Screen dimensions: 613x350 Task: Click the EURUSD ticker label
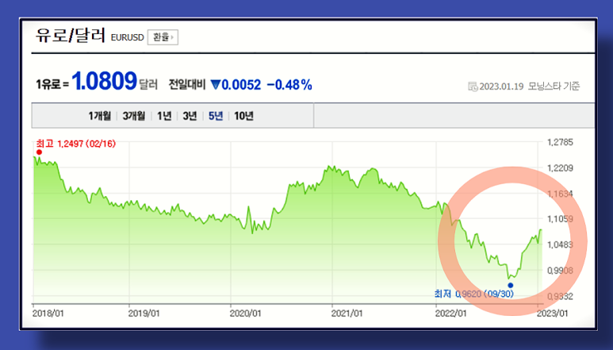pos(128,37)
